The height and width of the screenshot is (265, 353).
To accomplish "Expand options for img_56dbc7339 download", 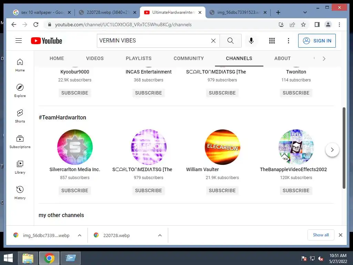I will 80,235.
